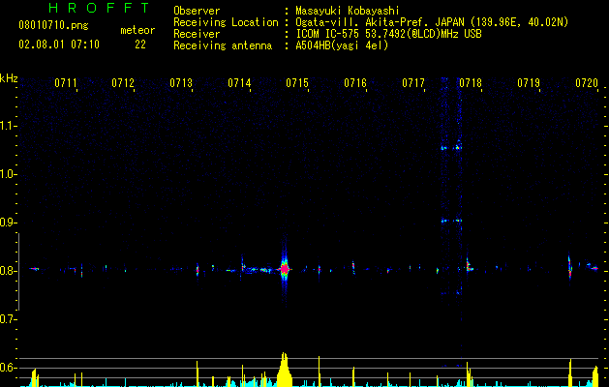Click the 1.0 frequency axis label
609x387 pixels.
pos(8,174)
